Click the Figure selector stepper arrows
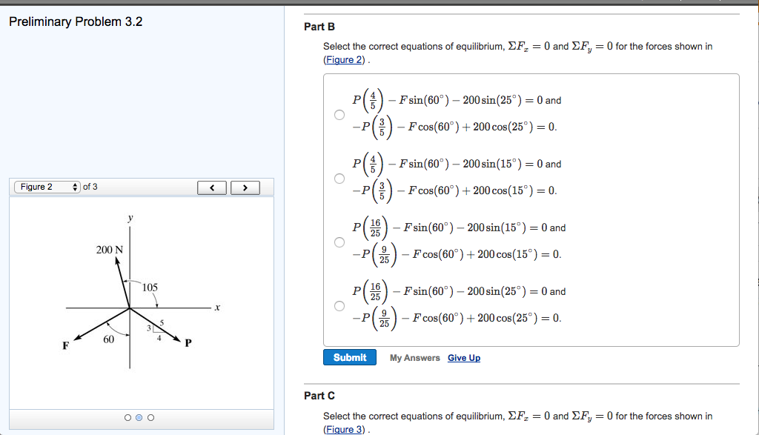The width and height of the screenshot is (759, 435). [75, 187]
